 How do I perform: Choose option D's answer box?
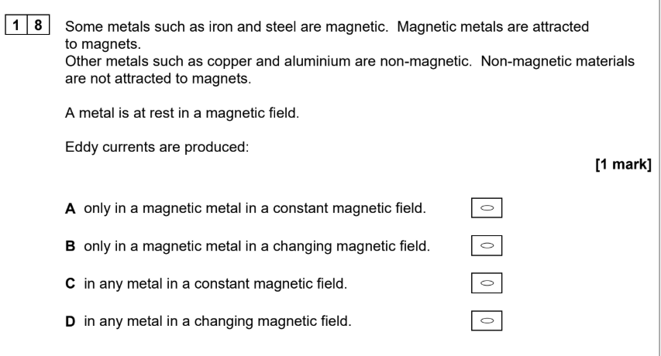coord(487,321)
